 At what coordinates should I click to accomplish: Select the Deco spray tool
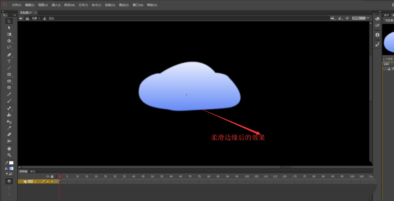(x=9, y=141)
